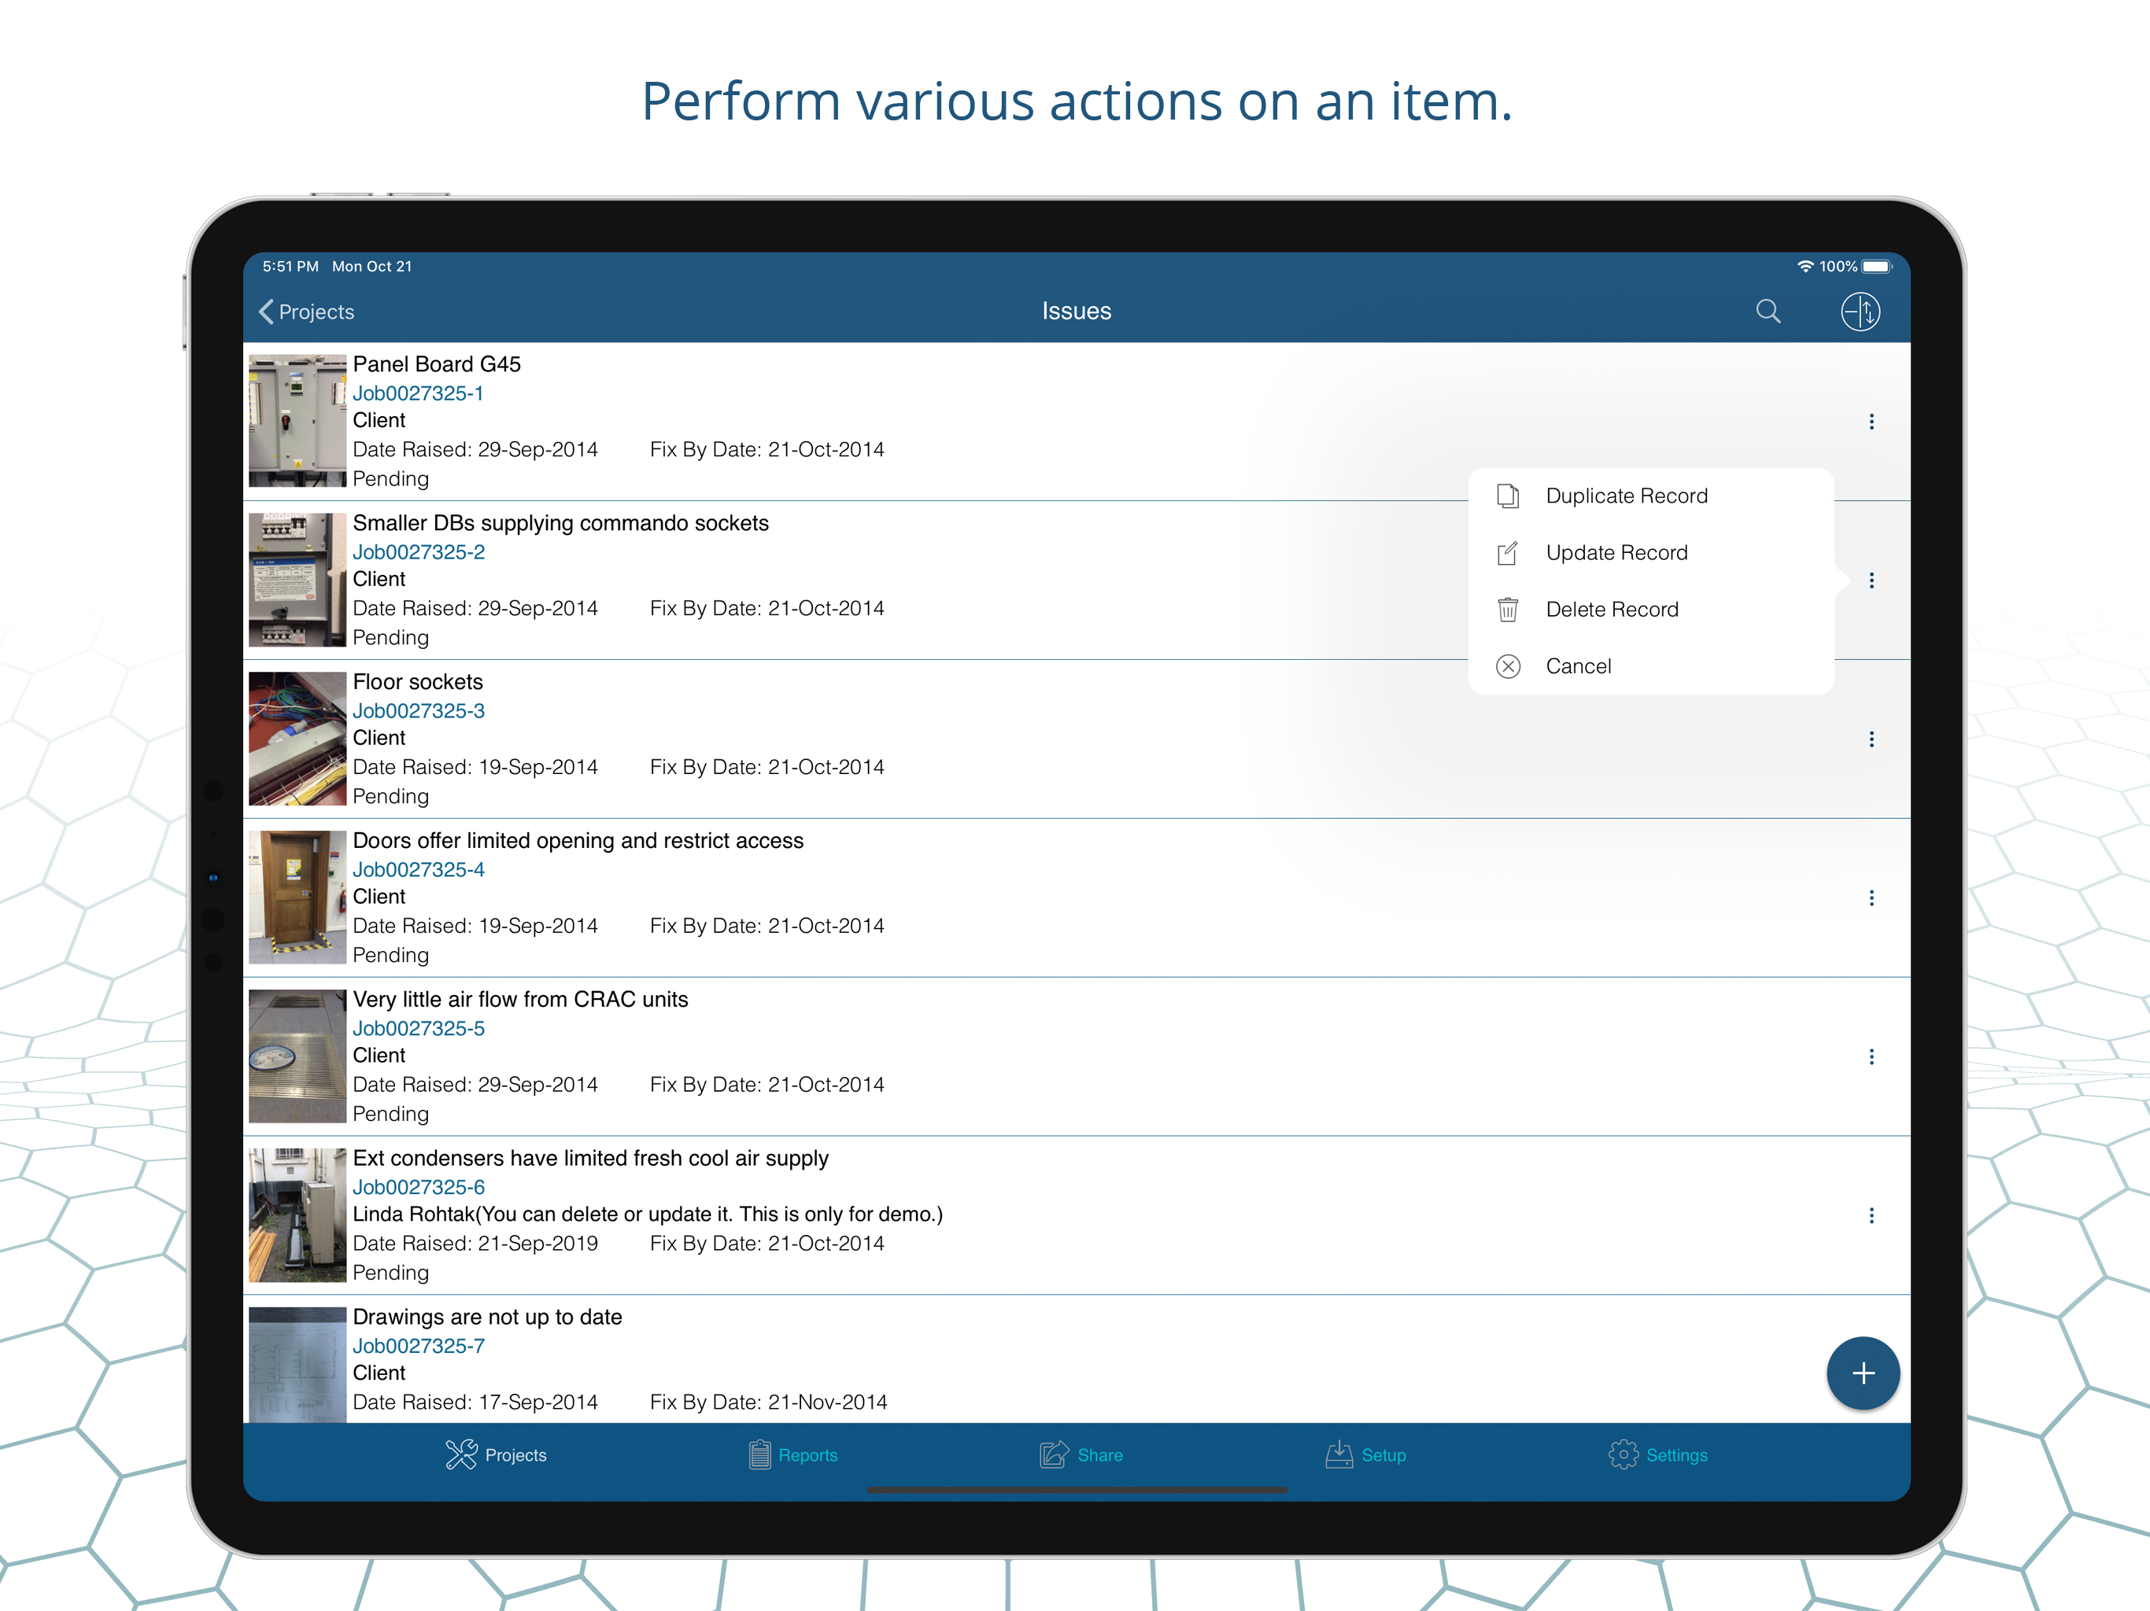This screenshot has height=1611, width=2150.
Task: Select Delete Record trash option
Action: (1611, 609)
